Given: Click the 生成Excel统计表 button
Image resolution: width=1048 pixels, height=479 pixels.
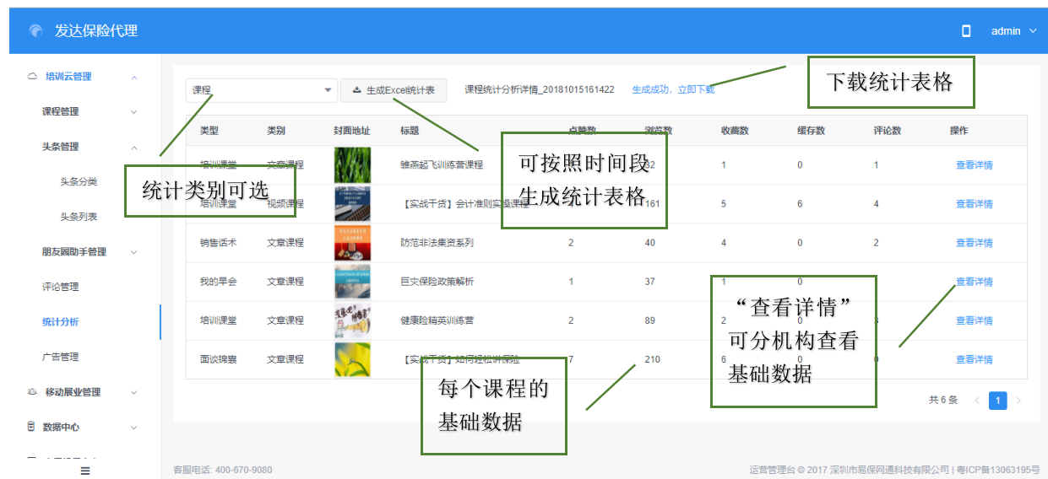Looking at the screenshot, I should tap(394, 90).
